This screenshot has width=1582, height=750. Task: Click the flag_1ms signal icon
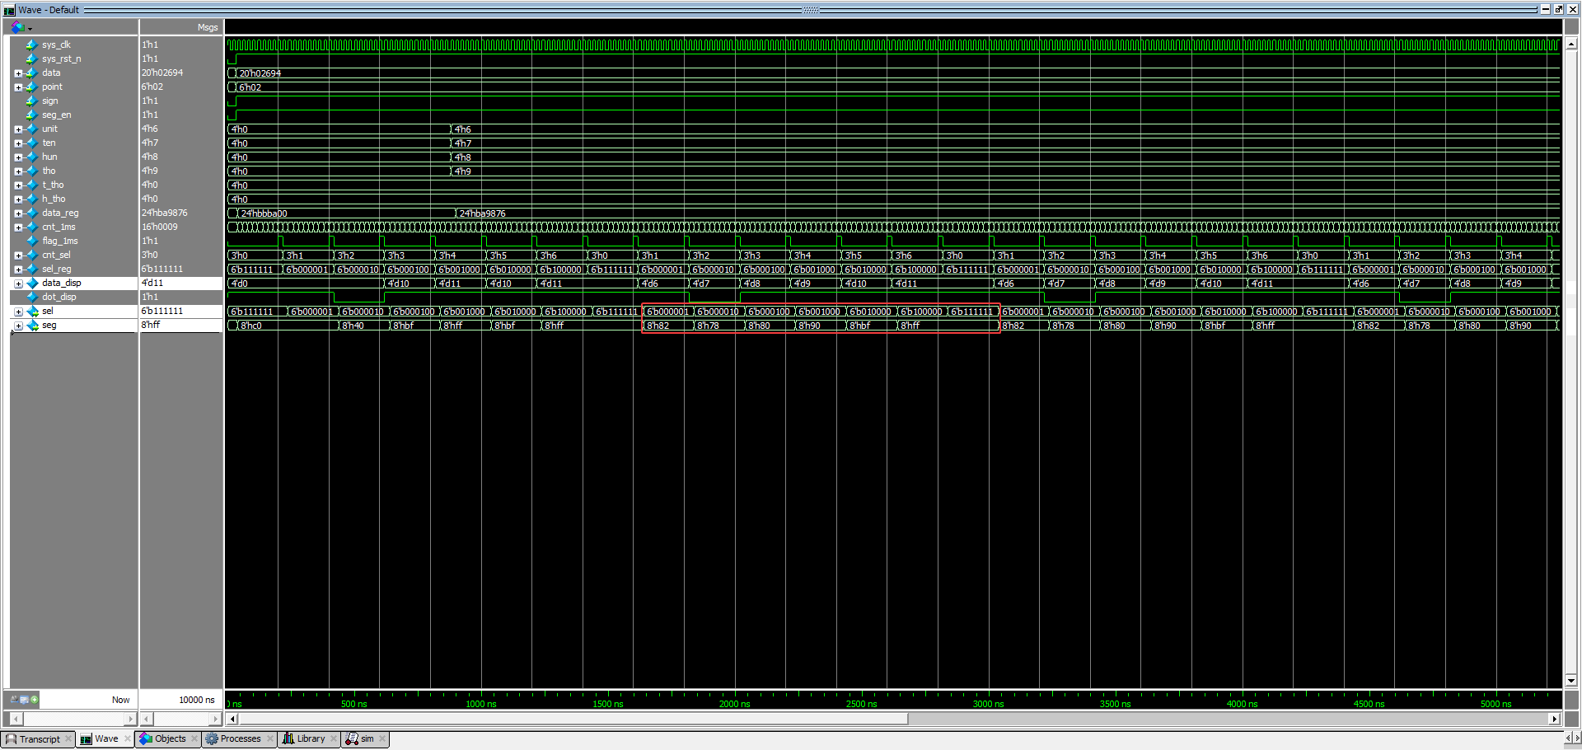coord(31,241)
